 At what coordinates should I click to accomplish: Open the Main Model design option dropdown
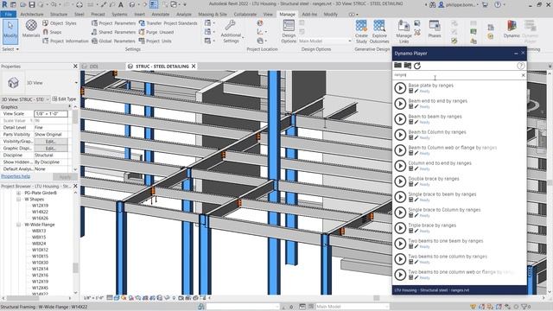[325, 41]
